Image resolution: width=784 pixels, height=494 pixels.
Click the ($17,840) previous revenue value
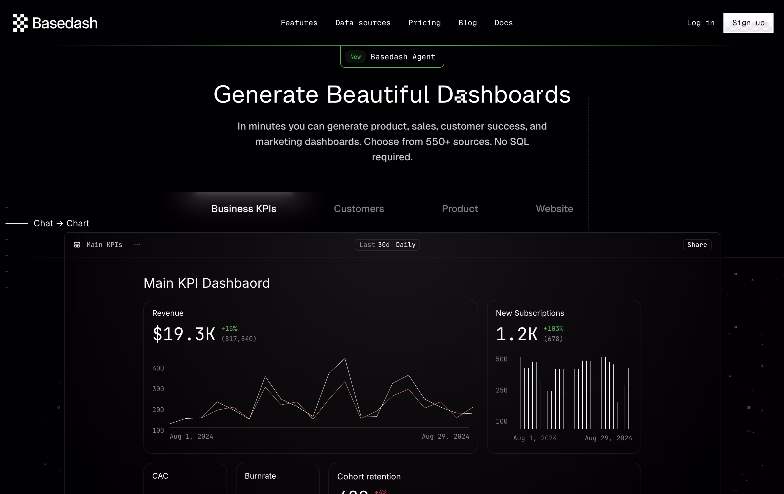pyautogui.click(x=239, y=339)
